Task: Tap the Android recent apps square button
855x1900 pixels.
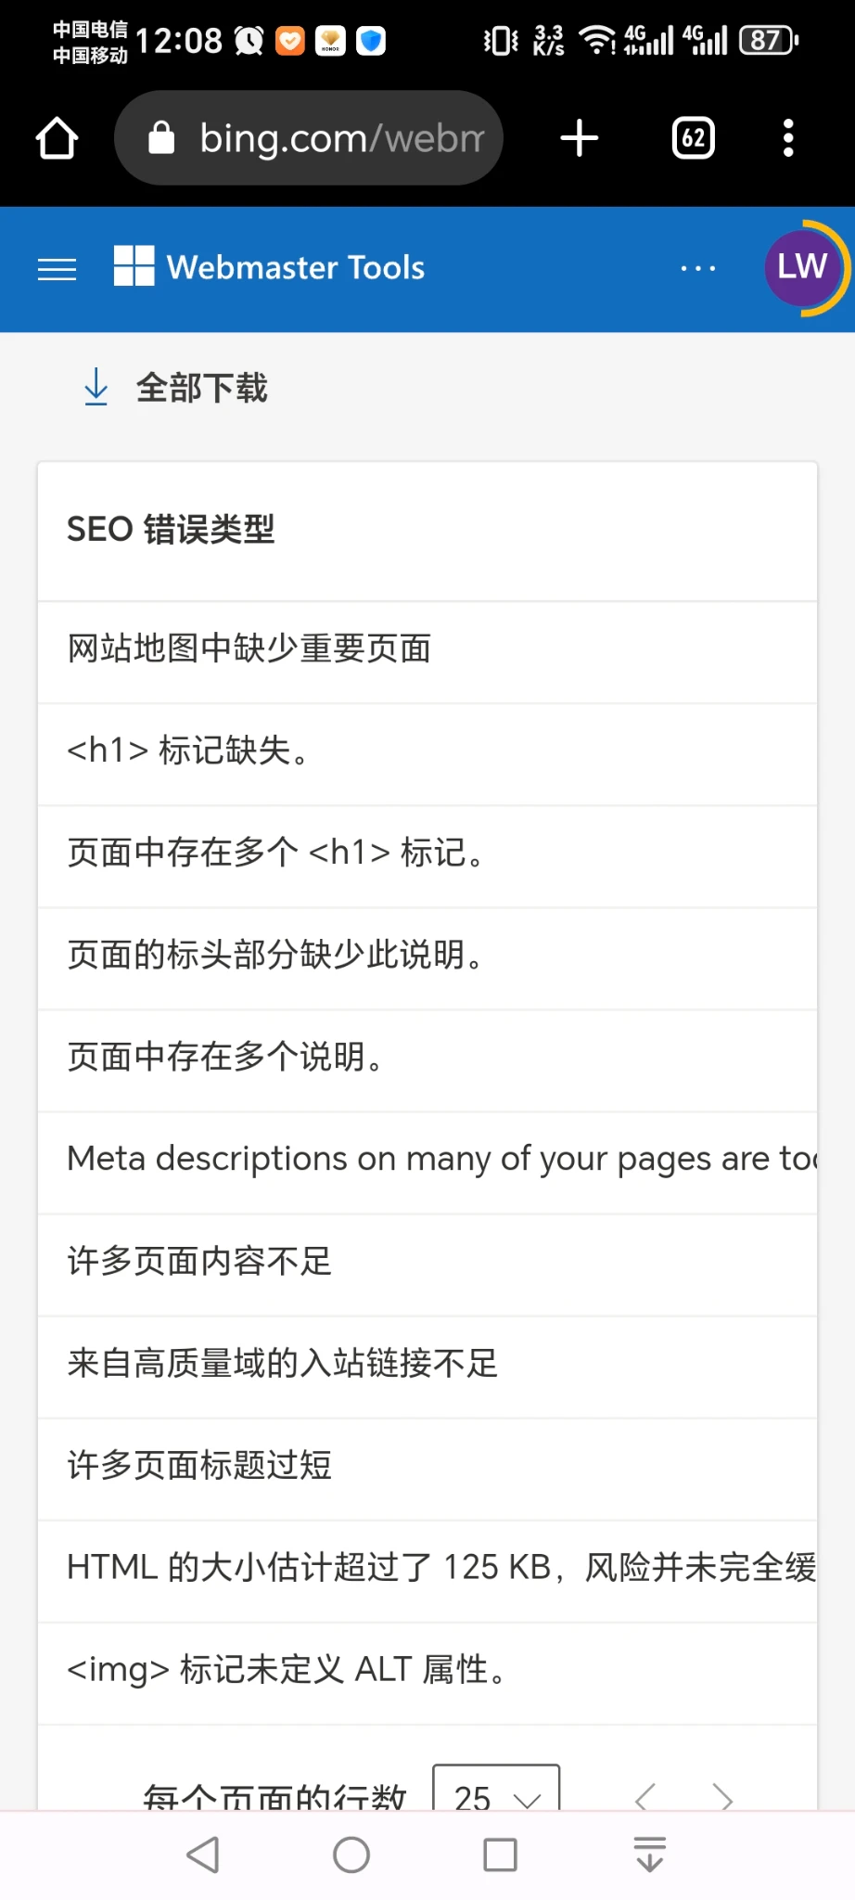Action: (x=500, y=1855)
